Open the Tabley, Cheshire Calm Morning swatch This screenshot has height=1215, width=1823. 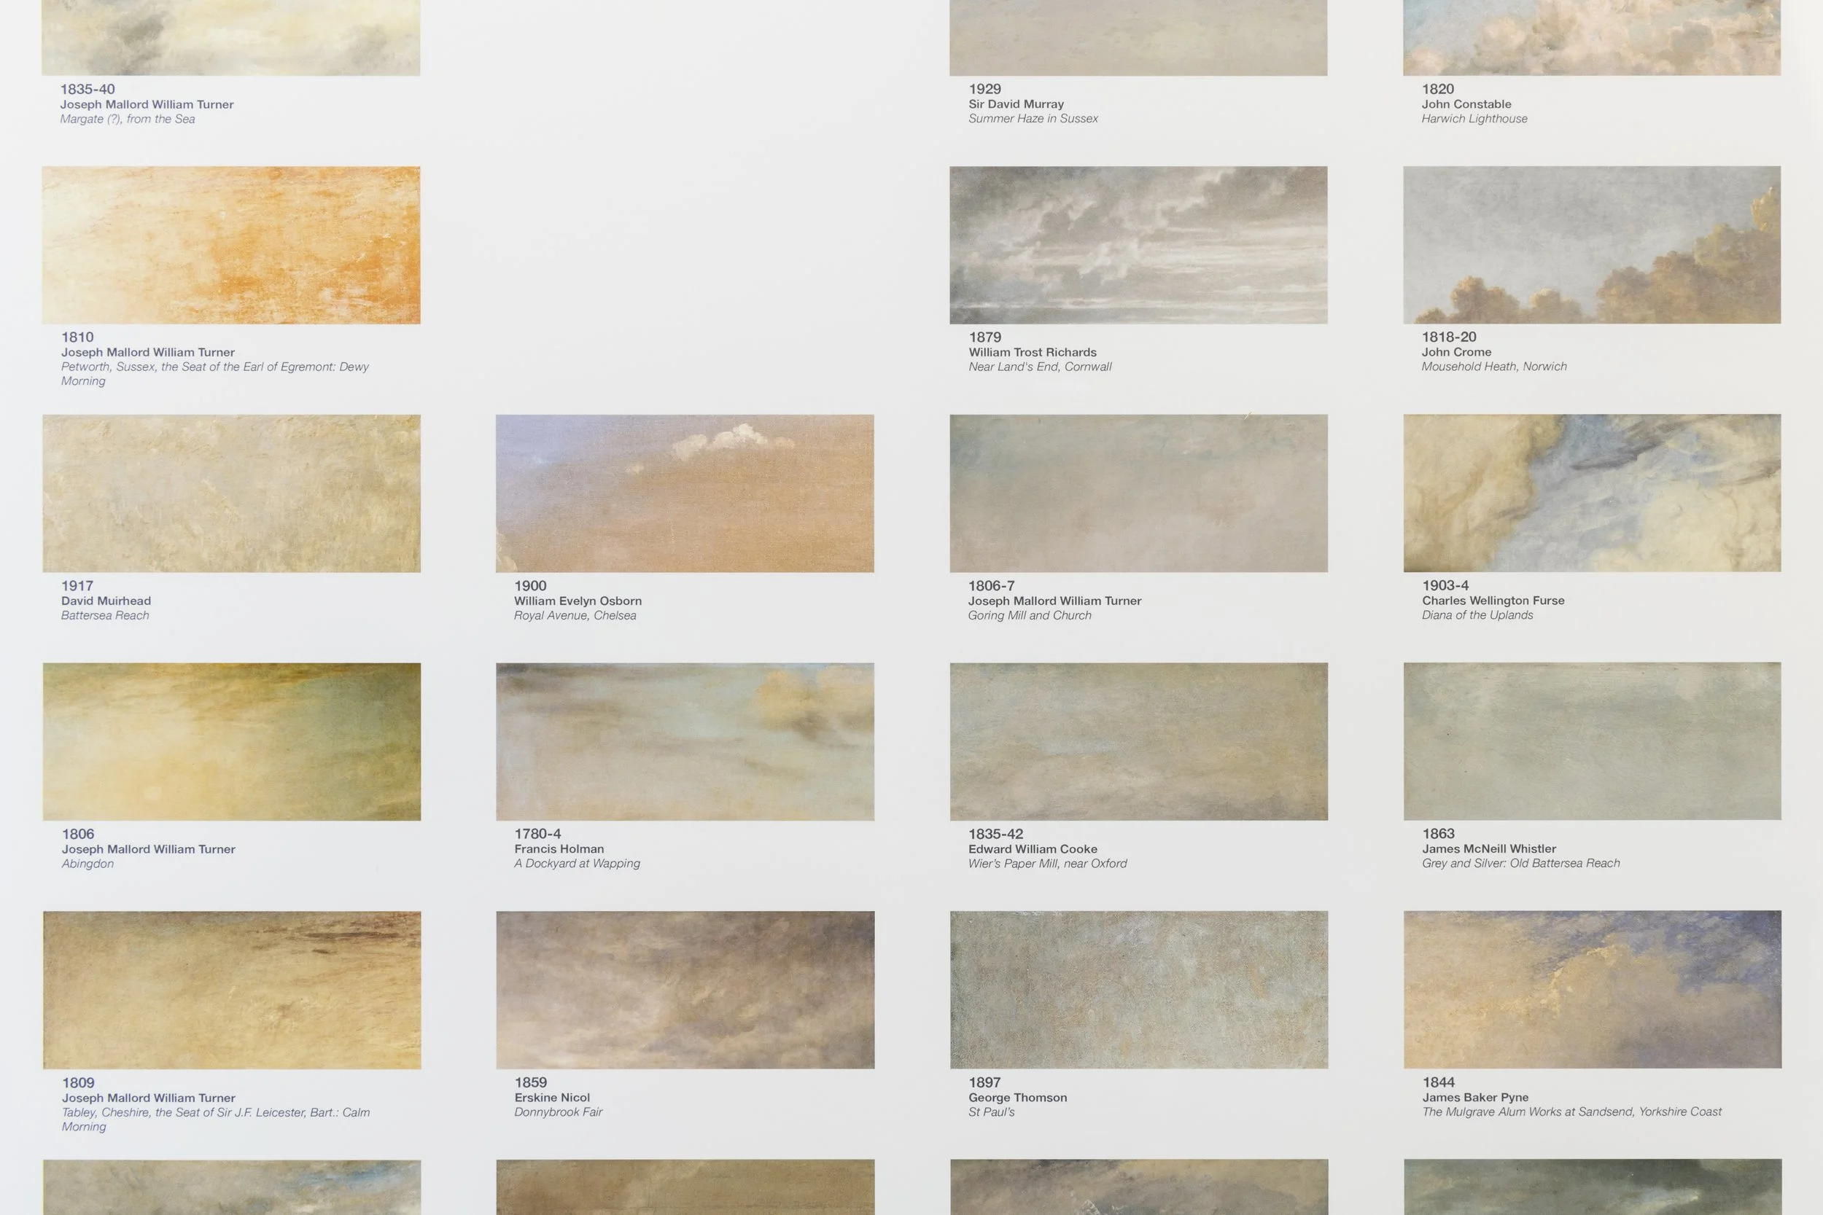coord(232,991)
